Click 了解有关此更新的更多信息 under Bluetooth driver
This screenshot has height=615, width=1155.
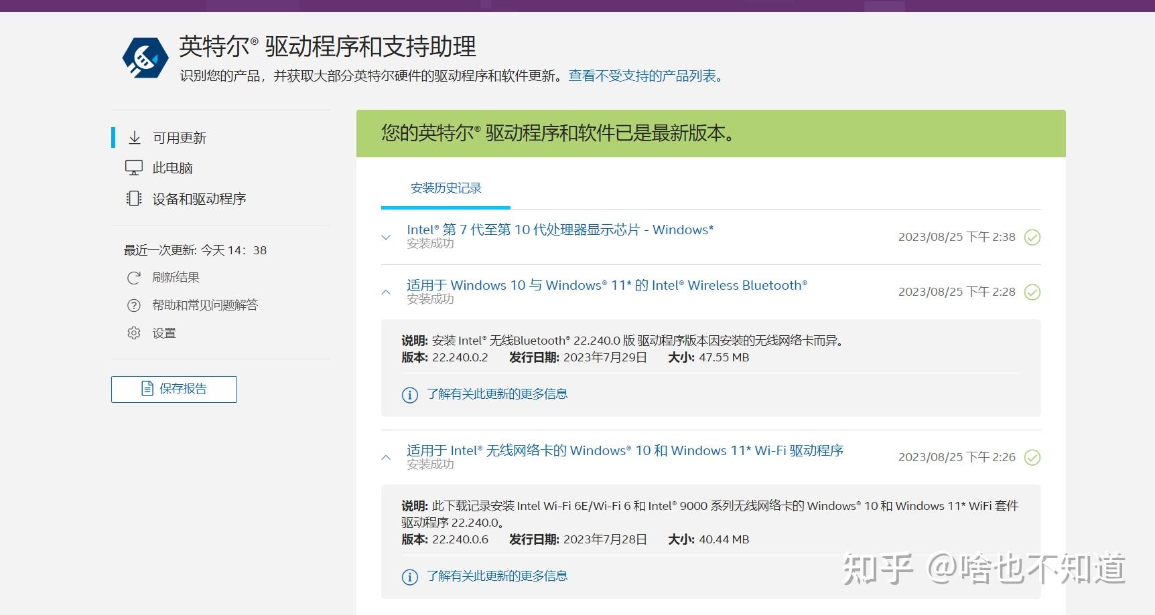point(497,394)
